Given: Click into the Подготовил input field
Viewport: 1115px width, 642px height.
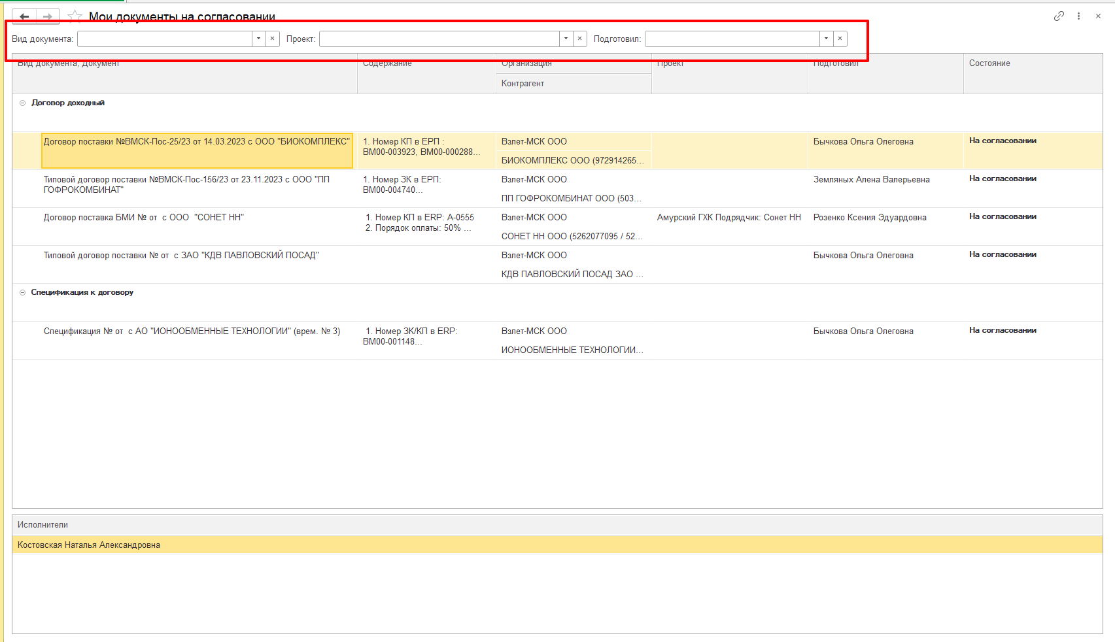Looking at the screenshot, I should tap(732, 39).
